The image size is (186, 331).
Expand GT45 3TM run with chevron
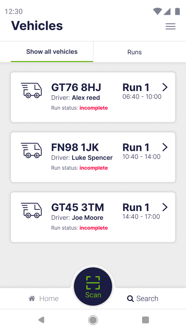[x=165, y=207]
